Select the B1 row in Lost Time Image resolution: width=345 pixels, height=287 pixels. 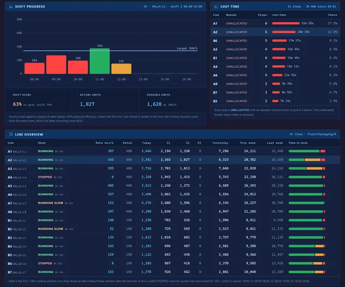(x=275, y=58)
